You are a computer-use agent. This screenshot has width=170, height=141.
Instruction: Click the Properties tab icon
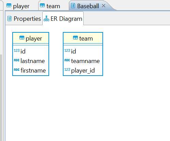point(10,19)
